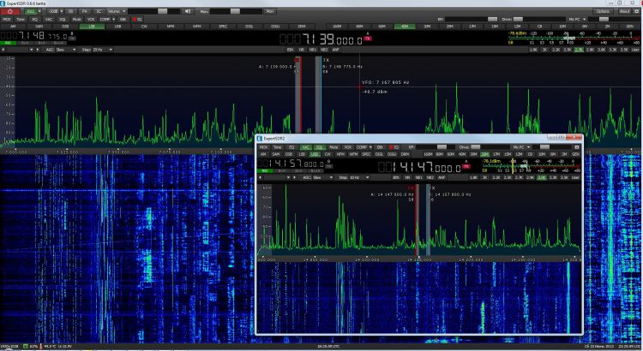Click the panel icon at right of ExpertSDR2 toolbar
This screenshot has width=643, height=351.
(x=577, y=147)
